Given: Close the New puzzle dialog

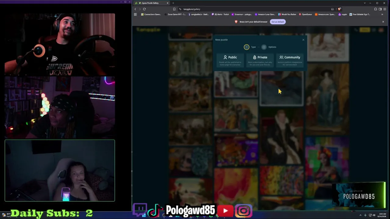Looking at the screenshot, I should coord(303,40).
